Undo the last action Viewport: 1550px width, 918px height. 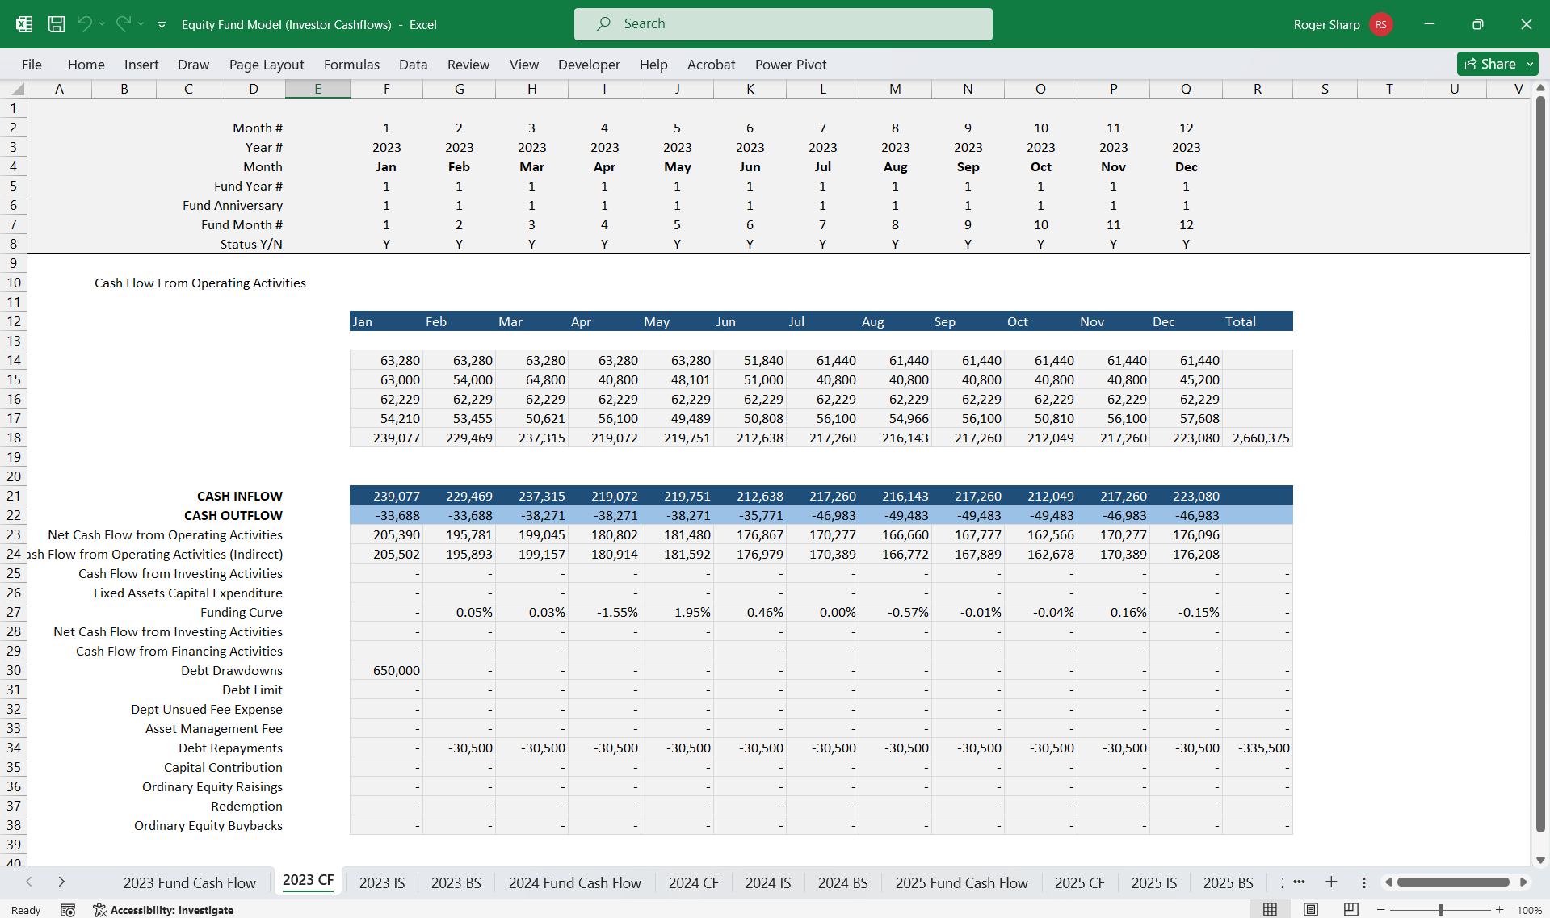pyautogui.click(x=84, y=24)
